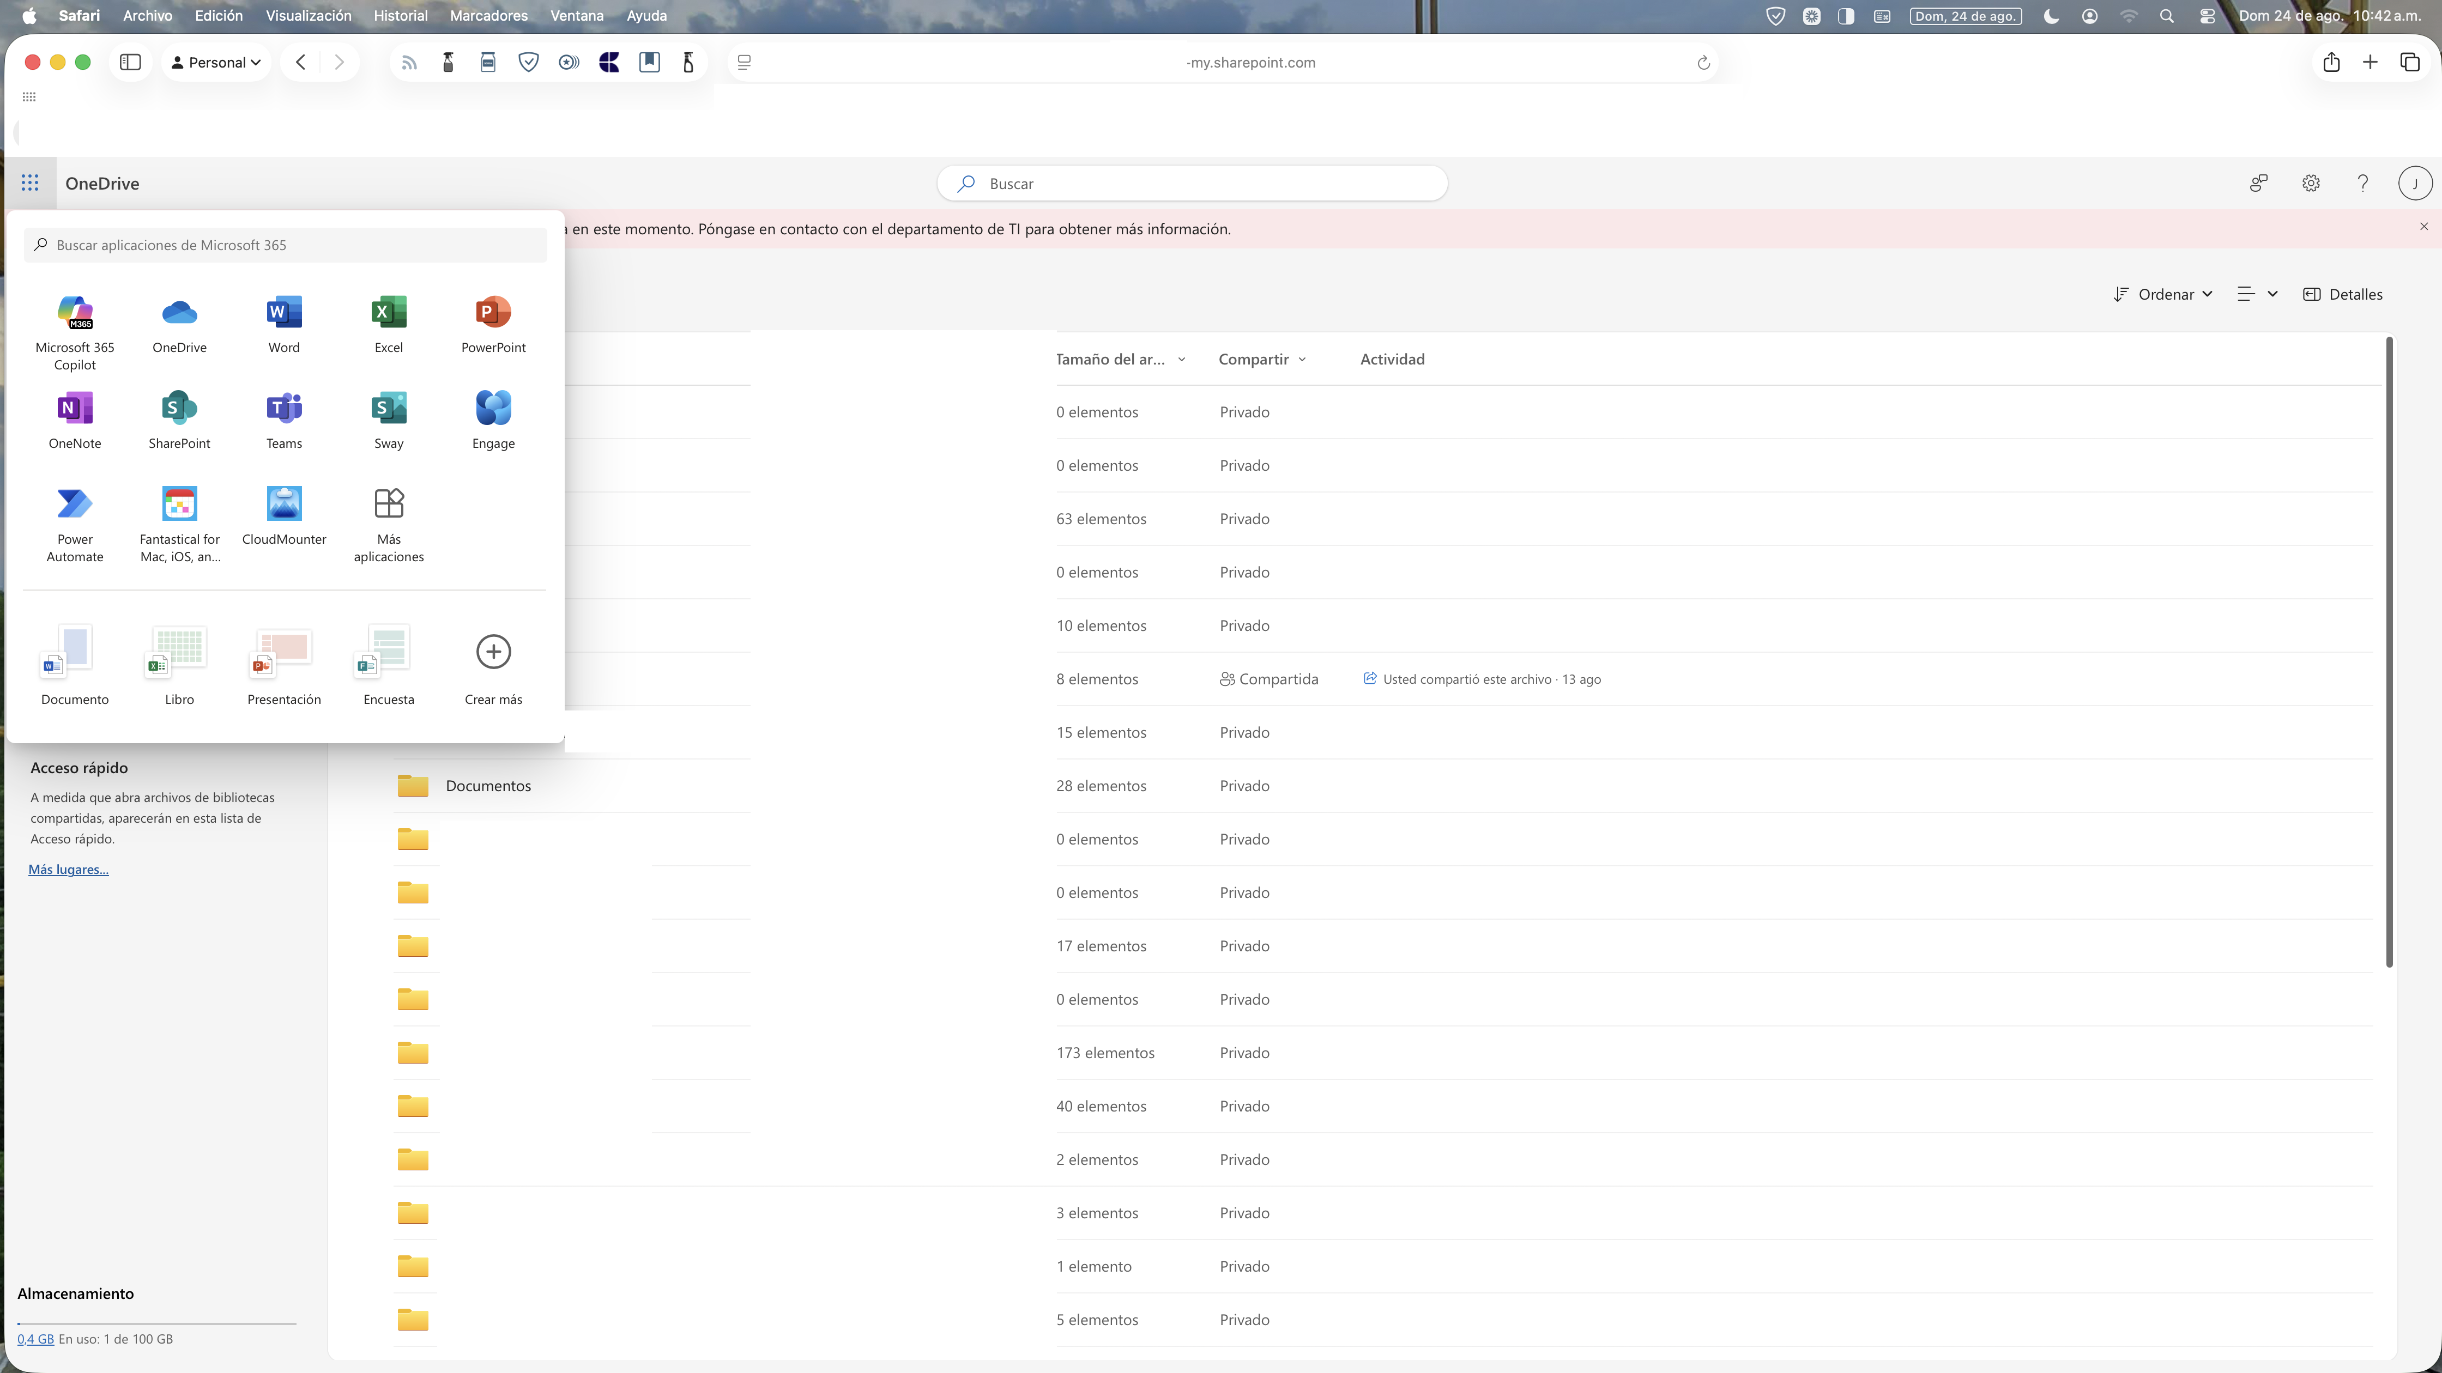The image size is (2442, 1373).
Task: Open the Documentos folder
Action: [487, 786]
